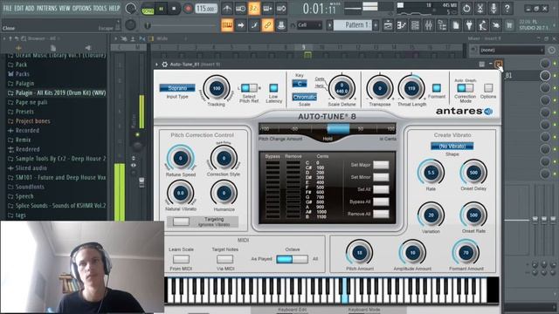Stop playback with the stop button
The image size is (559, 314).
click(x=174, y=9)
